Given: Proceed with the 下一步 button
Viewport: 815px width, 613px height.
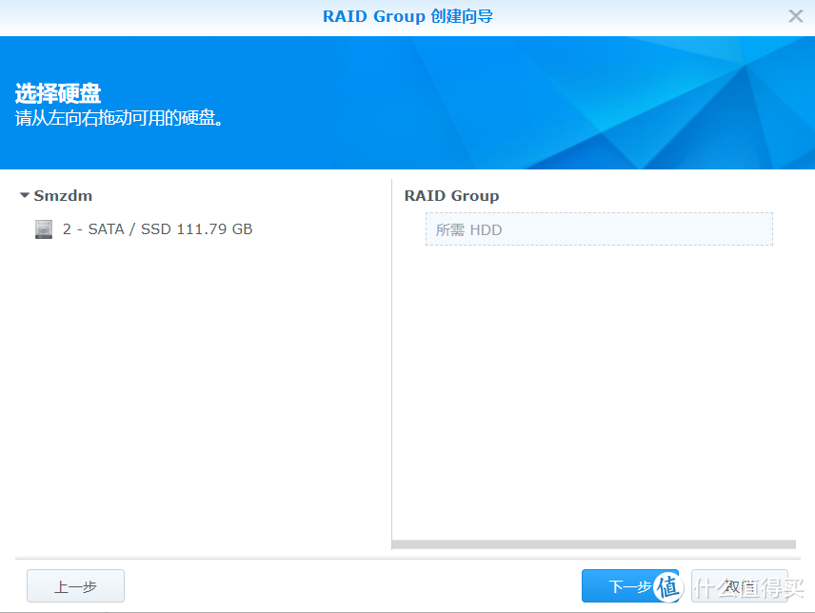Looking at the screenshot, I should [619, 586].
